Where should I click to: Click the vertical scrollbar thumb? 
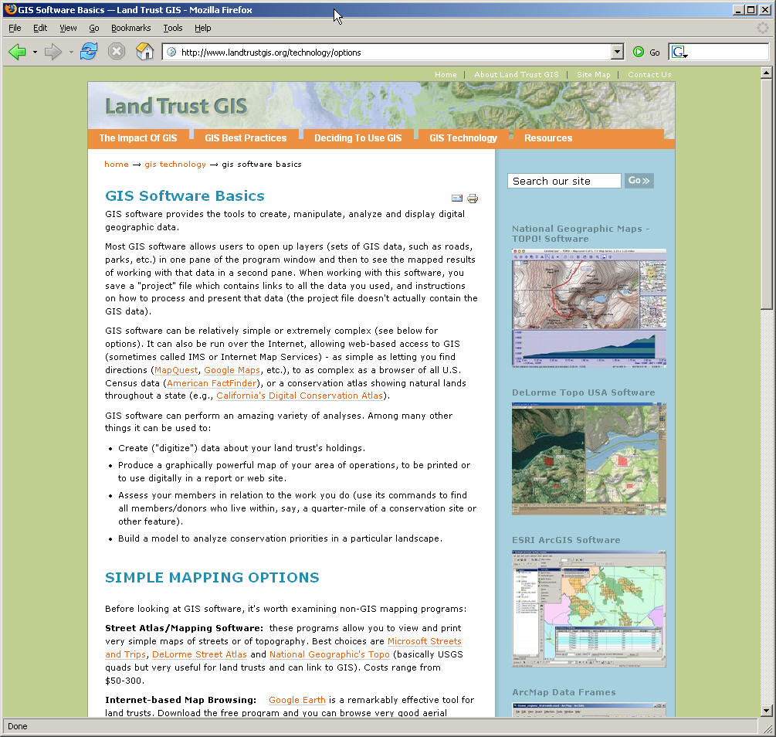[766, 194]
